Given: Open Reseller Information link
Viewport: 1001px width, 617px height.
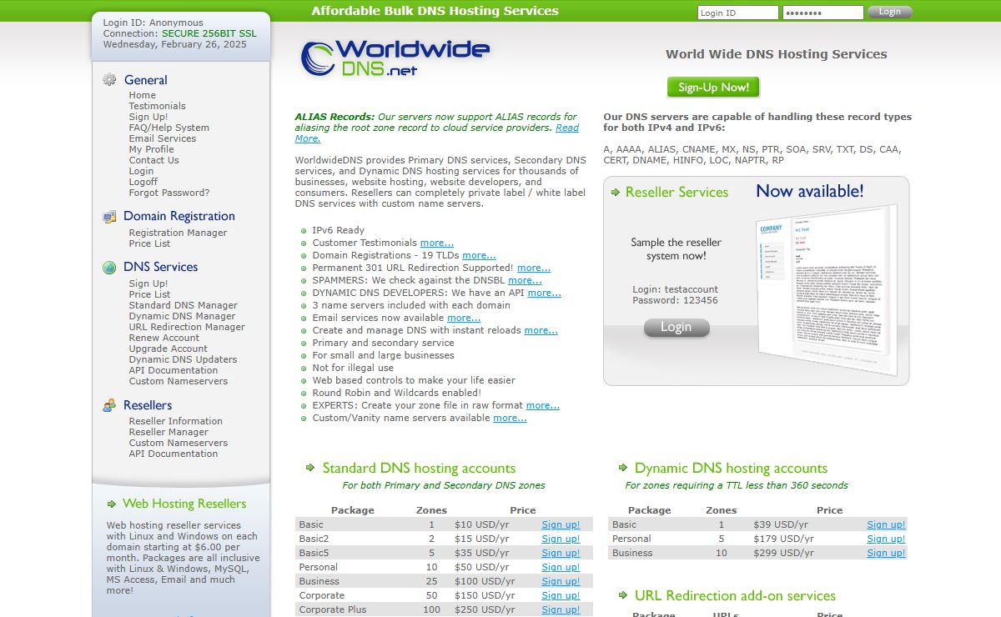Looking at the screenshot, I should point(175,421).
